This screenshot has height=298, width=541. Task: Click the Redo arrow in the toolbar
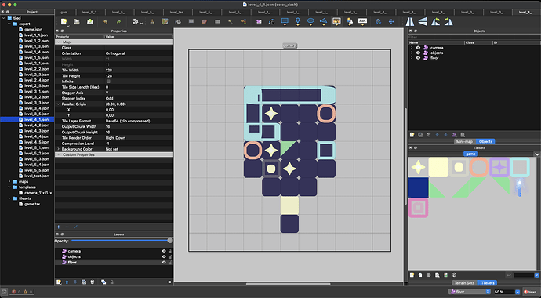pos(118,22)
